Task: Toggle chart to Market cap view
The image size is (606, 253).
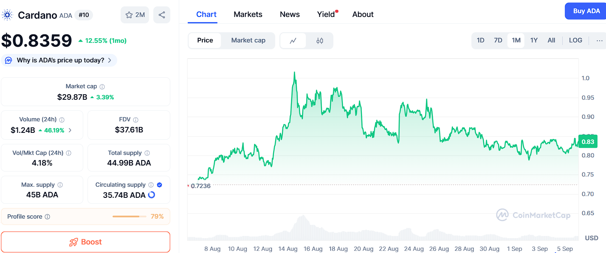Action: [x=248, y=40]
